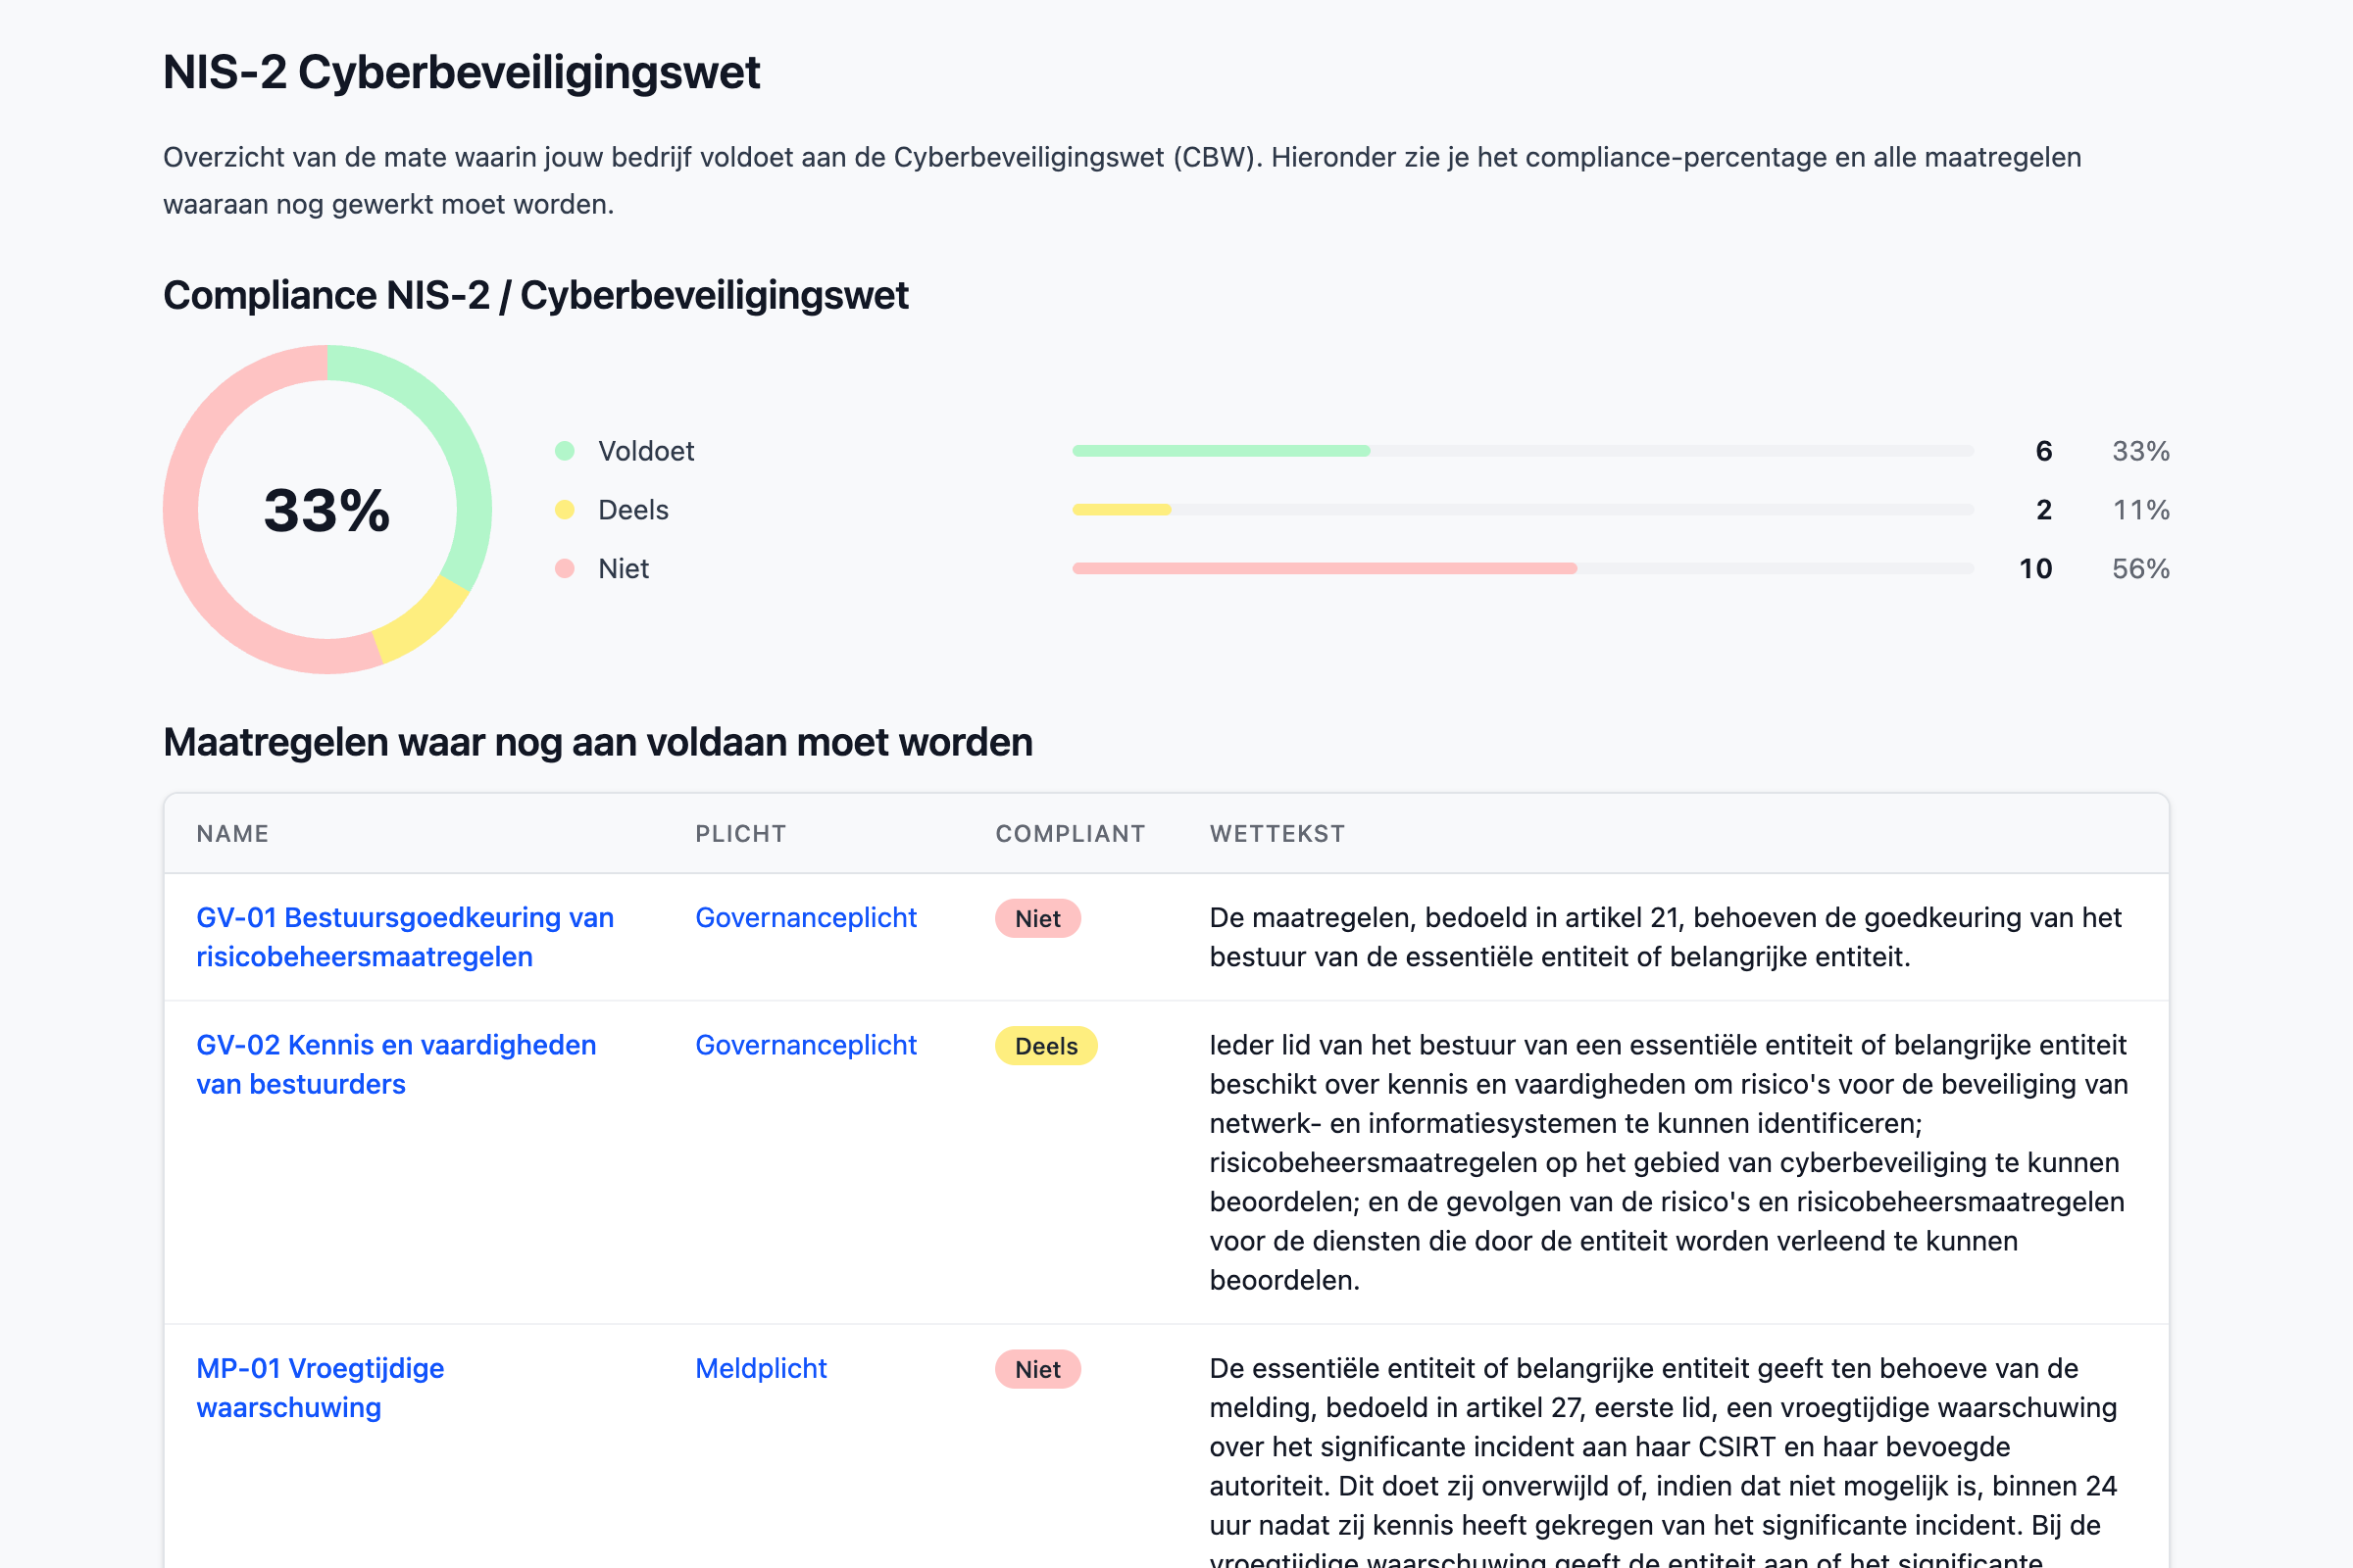Click the green Voldoet progress bar
Image resolution: width=2353 pixels, height=1568 pixels.
[x=1523, y=451]
